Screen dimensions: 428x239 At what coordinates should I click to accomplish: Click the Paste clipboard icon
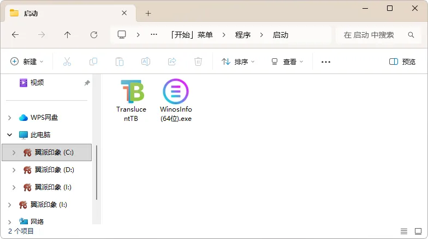pyautogui.click(x=120, y=62)
